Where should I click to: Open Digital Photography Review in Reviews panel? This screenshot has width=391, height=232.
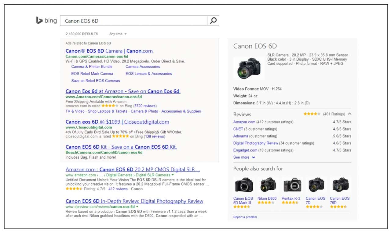click(256, 143)
